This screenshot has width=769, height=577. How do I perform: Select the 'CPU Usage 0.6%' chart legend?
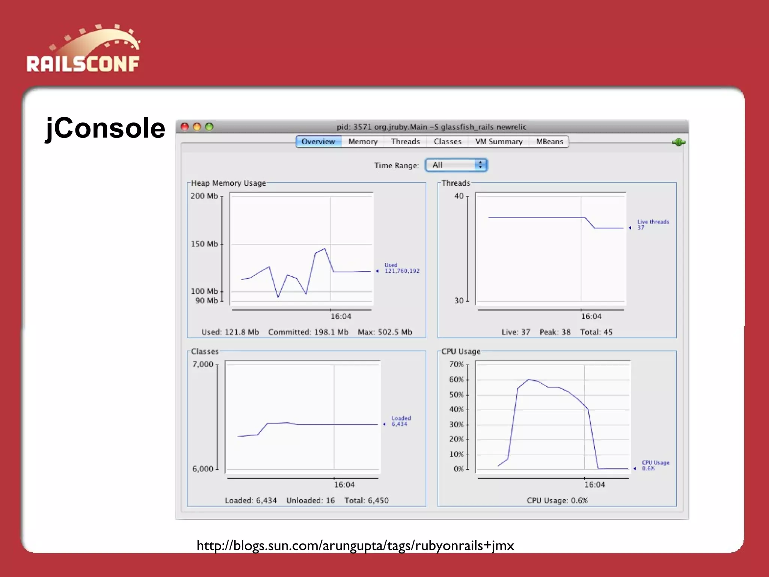656,465
